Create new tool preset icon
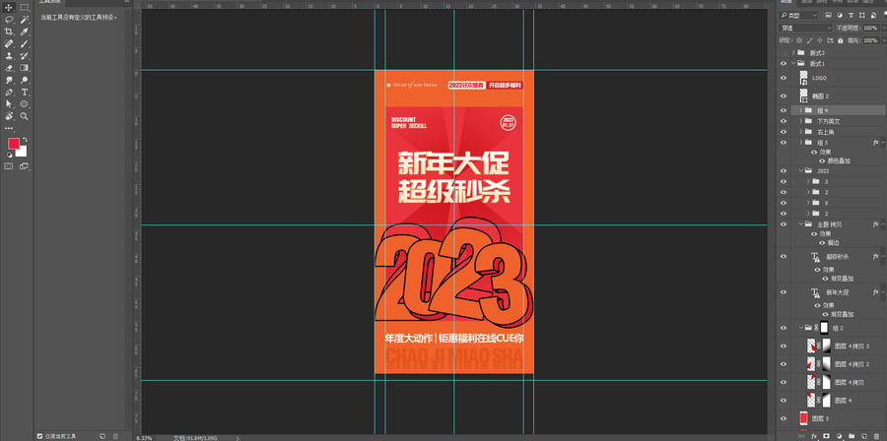Image resolution: width=887 pixels, height=441 pixels. pyautogui.click(x=102, y=436)
